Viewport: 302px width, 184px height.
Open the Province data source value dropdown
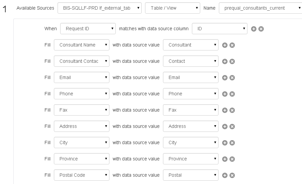click(x=191, y=159)
